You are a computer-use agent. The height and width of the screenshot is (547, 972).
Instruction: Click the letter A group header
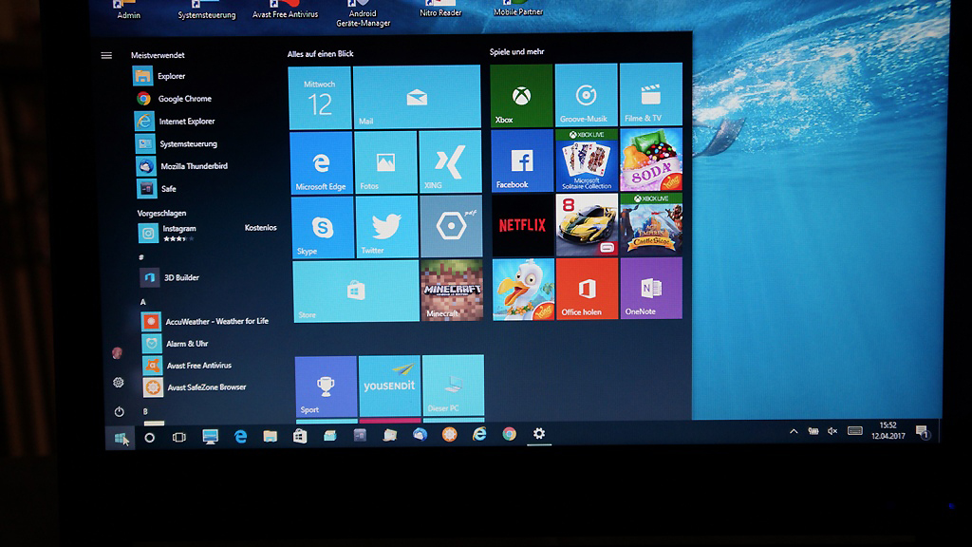click(143, 302)
